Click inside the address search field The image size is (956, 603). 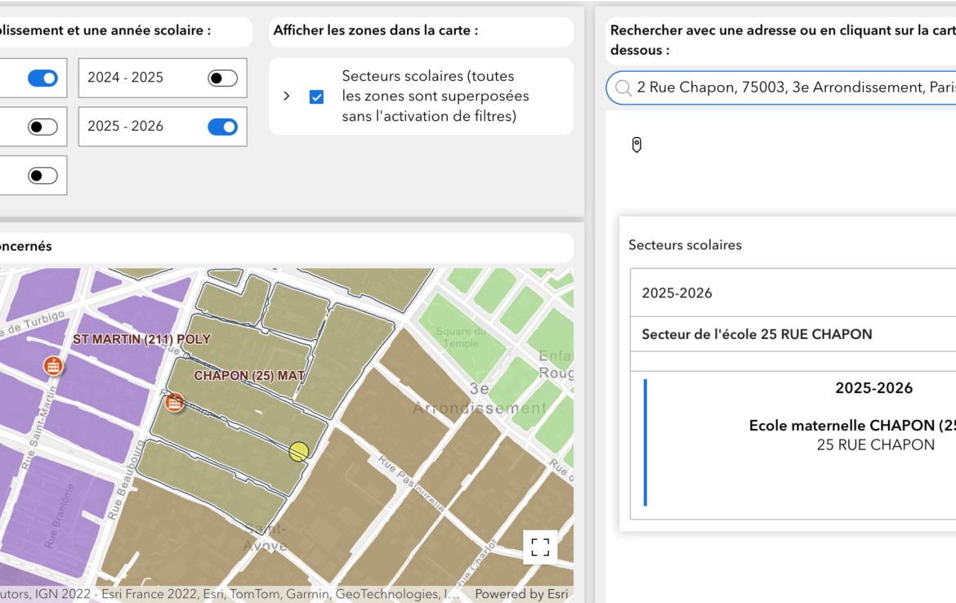(793, 87)
